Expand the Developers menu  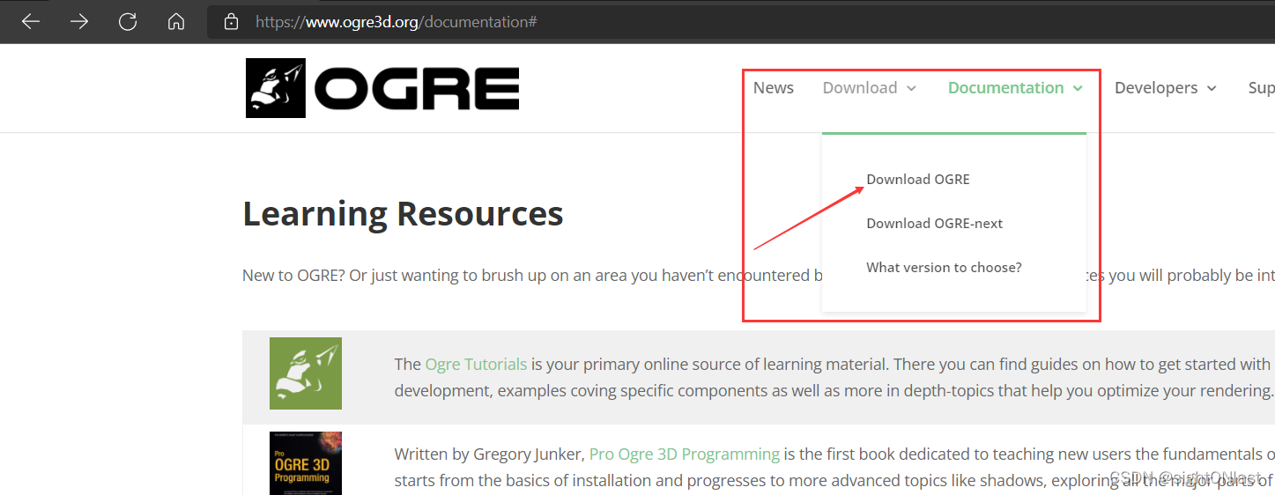coord(1166,88)
